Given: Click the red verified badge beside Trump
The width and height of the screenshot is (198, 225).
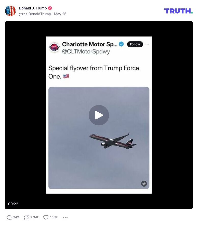Looking at the screenshot, I should 50,8.
